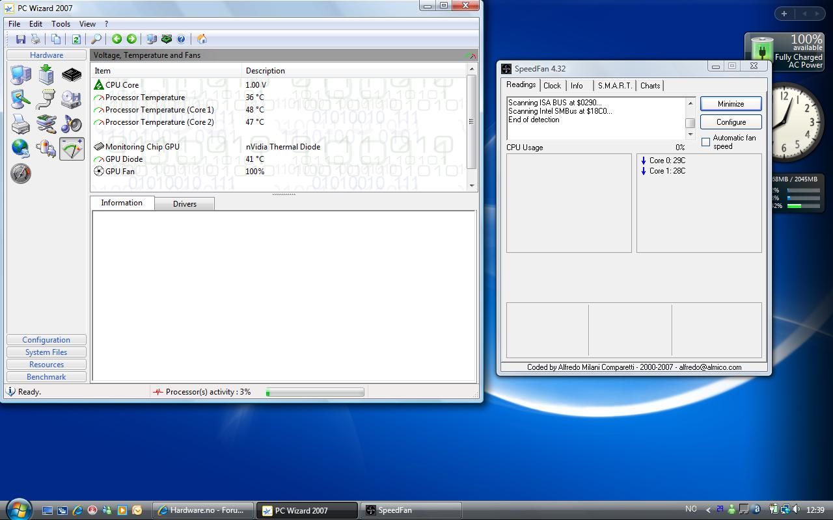Click the Configure button in SpeedFan
Viewport: 833px width, 520px height.
[x=731, y=122]
